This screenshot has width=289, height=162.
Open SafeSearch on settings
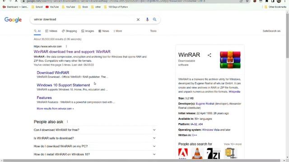271,31
